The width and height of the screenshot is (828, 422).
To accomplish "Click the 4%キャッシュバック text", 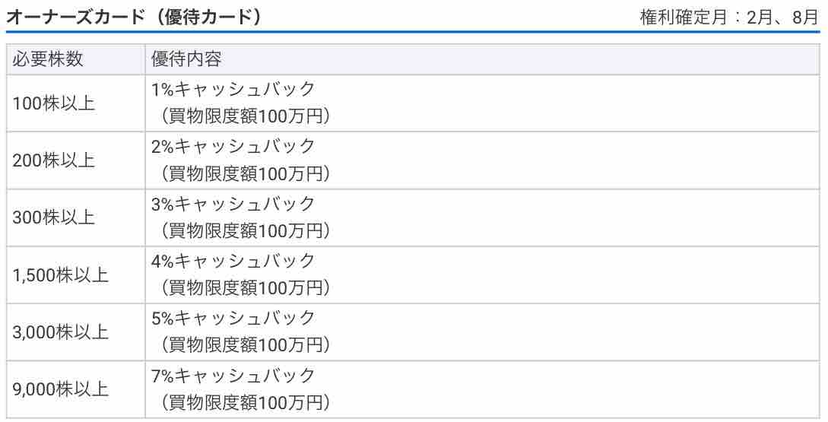I will 233,261.
